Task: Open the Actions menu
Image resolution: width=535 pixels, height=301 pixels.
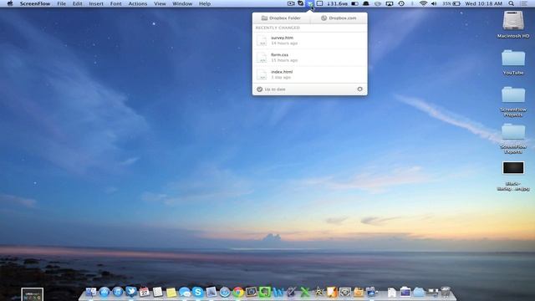Action: click(x=138, y=3)
